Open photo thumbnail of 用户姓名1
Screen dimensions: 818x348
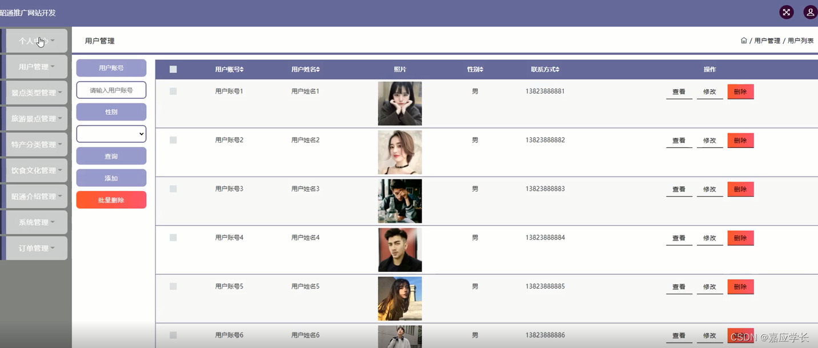pos(400,103)
